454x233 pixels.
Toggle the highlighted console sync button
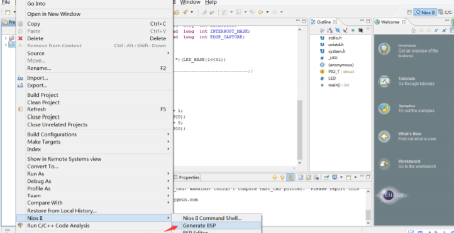click(290, 177)
